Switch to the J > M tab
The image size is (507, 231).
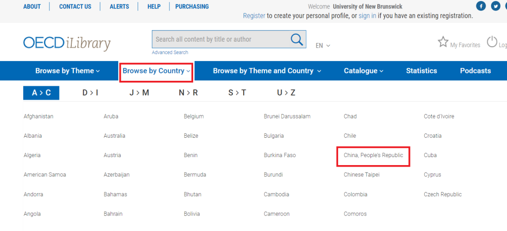tap(139, 93)
